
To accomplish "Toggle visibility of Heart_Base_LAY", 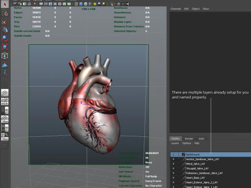I will pyautogui.click(x=173, y=178).
